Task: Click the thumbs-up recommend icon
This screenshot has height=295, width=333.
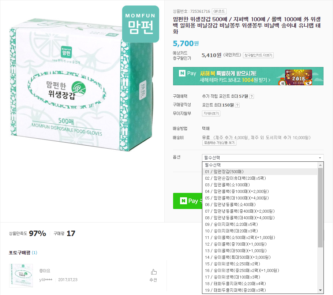Action: (154, 272)
